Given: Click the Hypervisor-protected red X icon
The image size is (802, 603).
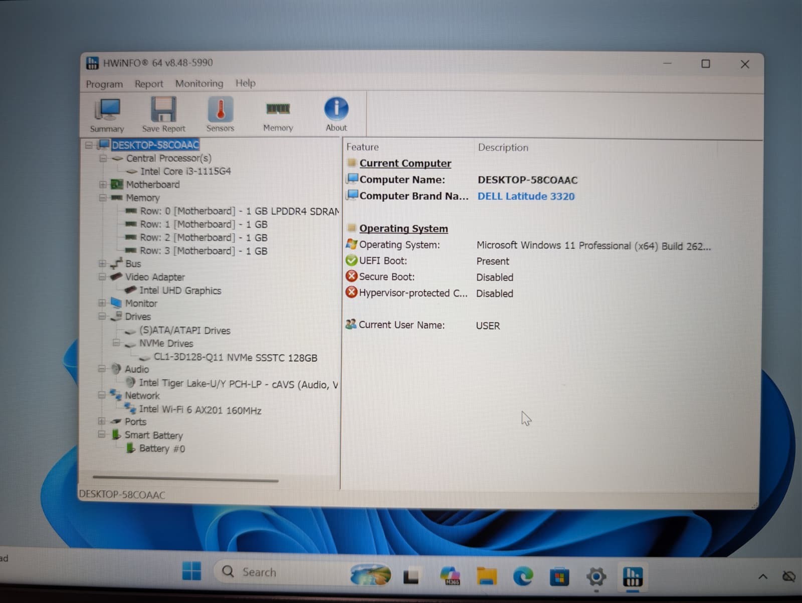Looking at the screenshot, I should point(351,292).
